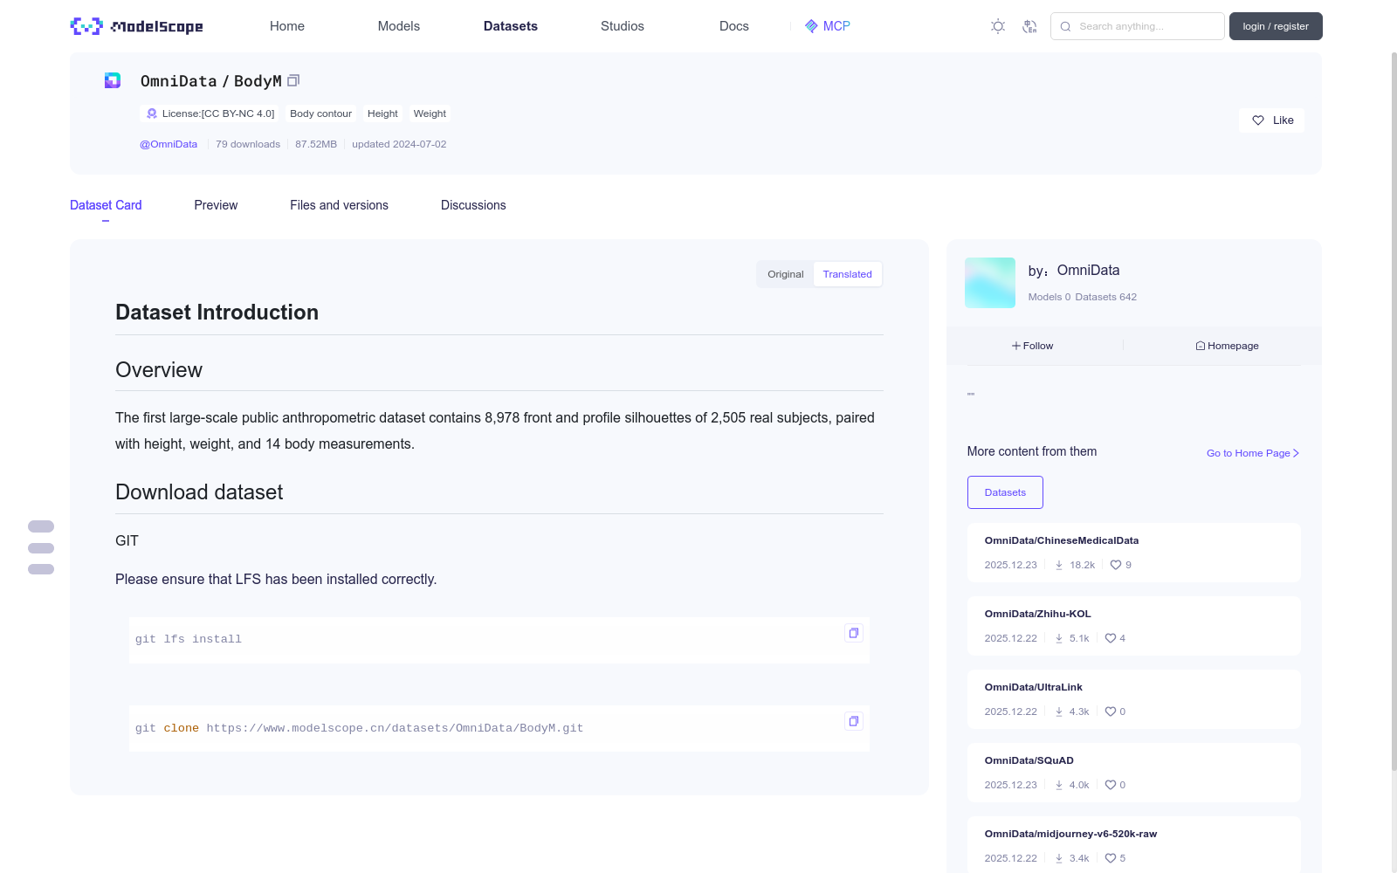Open the Discussions tab

[x=473, y=205]
